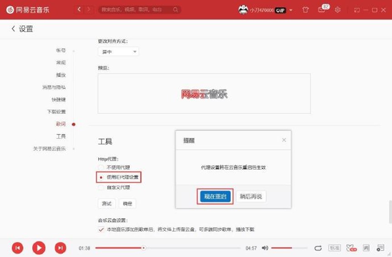Skip to the next track
The image size is (392, 257).
click(x=60, y=248)
